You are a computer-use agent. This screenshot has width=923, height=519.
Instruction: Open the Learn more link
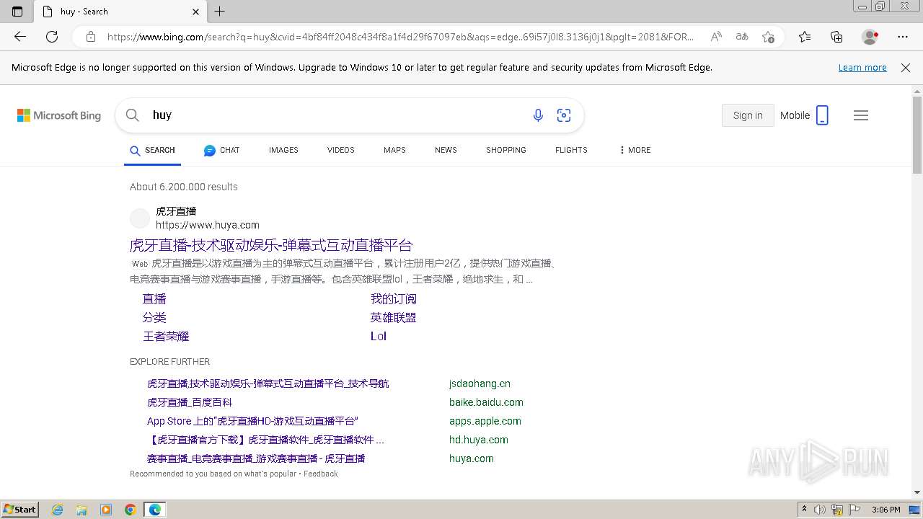pyautogui.click(x=862, y=67)
